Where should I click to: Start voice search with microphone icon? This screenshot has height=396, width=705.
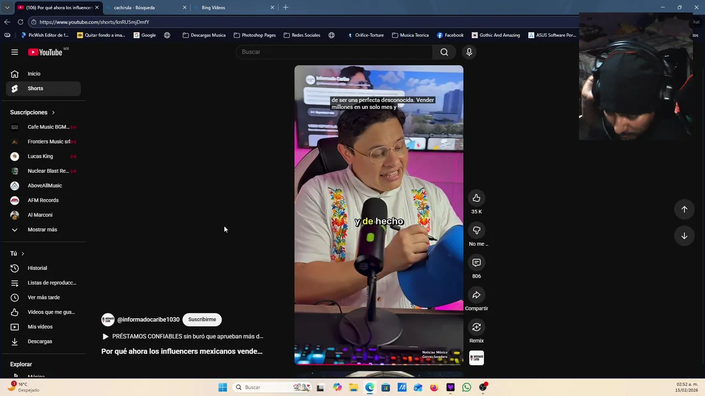tap(469, 52)
